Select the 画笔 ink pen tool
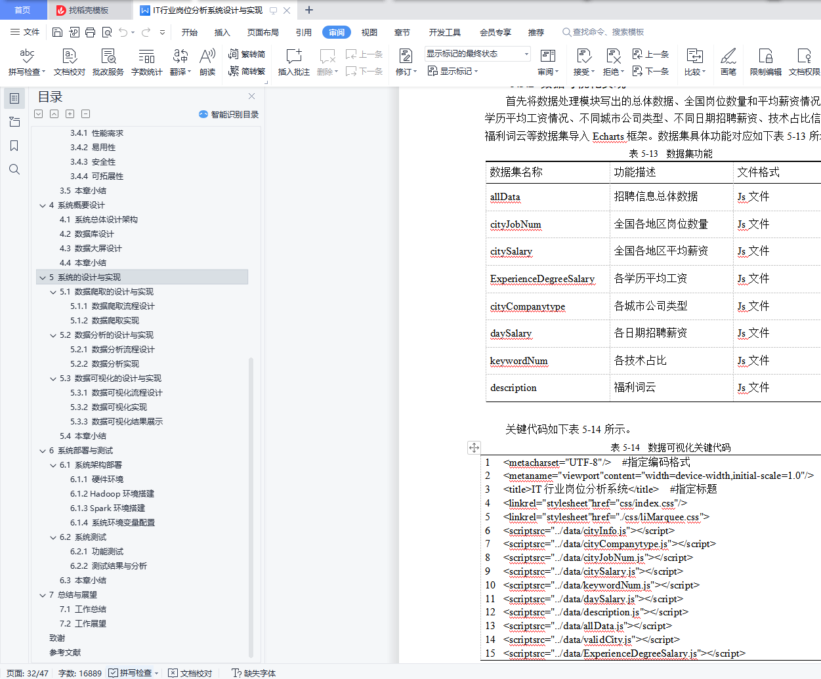 click(728, 62)
